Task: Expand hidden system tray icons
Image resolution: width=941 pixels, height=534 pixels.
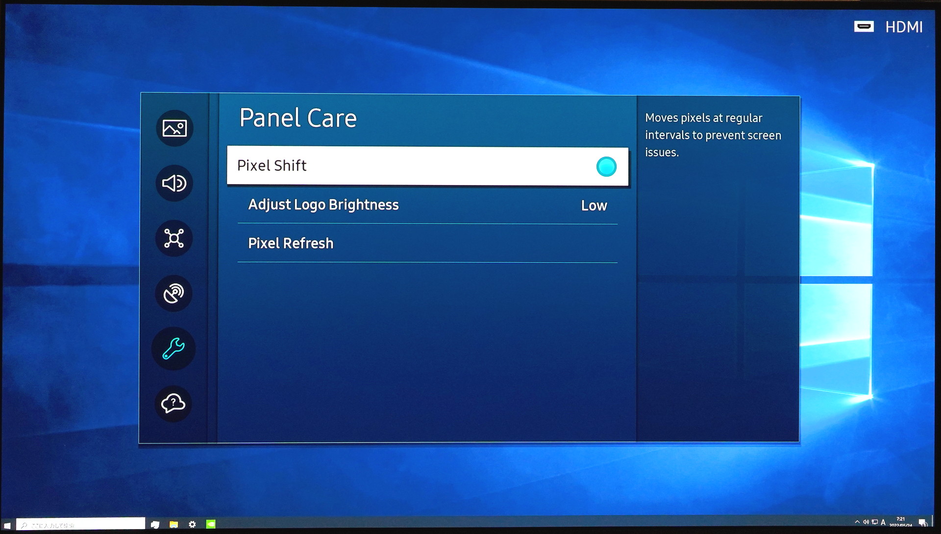Action: (x=857, y=522)
